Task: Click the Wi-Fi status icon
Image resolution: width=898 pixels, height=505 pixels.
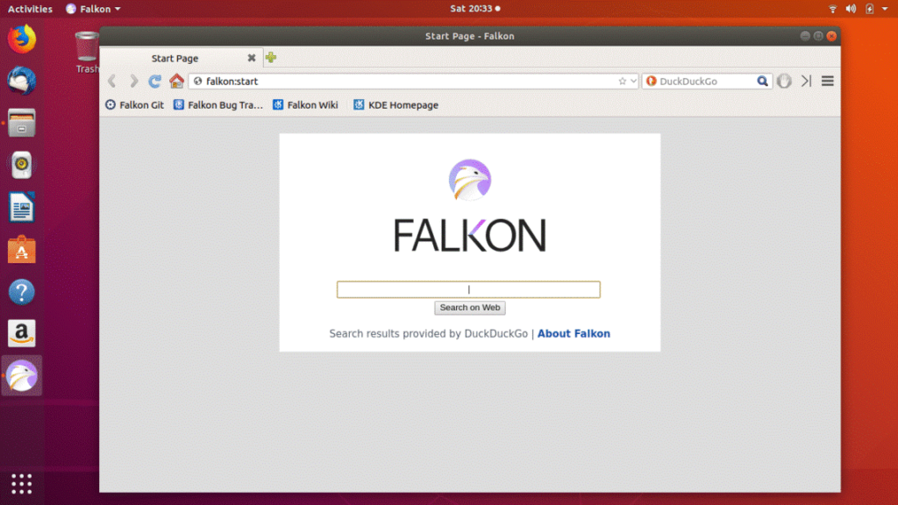Action: [x=833, y=9]
